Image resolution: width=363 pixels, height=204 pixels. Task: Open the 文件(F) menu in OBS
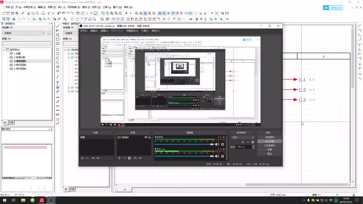[x=84, y=31]
